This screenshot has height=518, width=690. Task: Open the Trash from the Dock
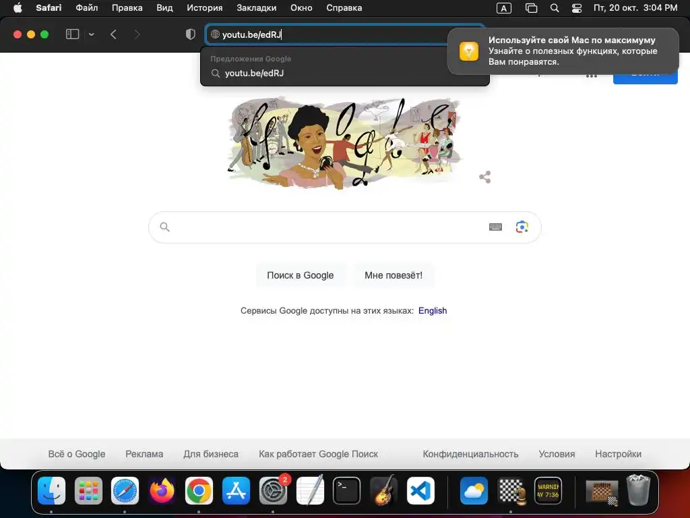(x=638, y=490)
